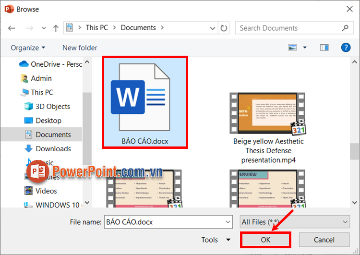The image size is (360, 255).
Task: Open the All Files type filter dropdown
Action: 295,222
